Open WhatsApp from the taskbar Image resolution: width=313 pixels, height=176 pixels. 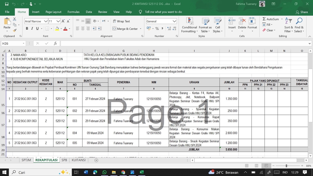[x=104, y=172]
